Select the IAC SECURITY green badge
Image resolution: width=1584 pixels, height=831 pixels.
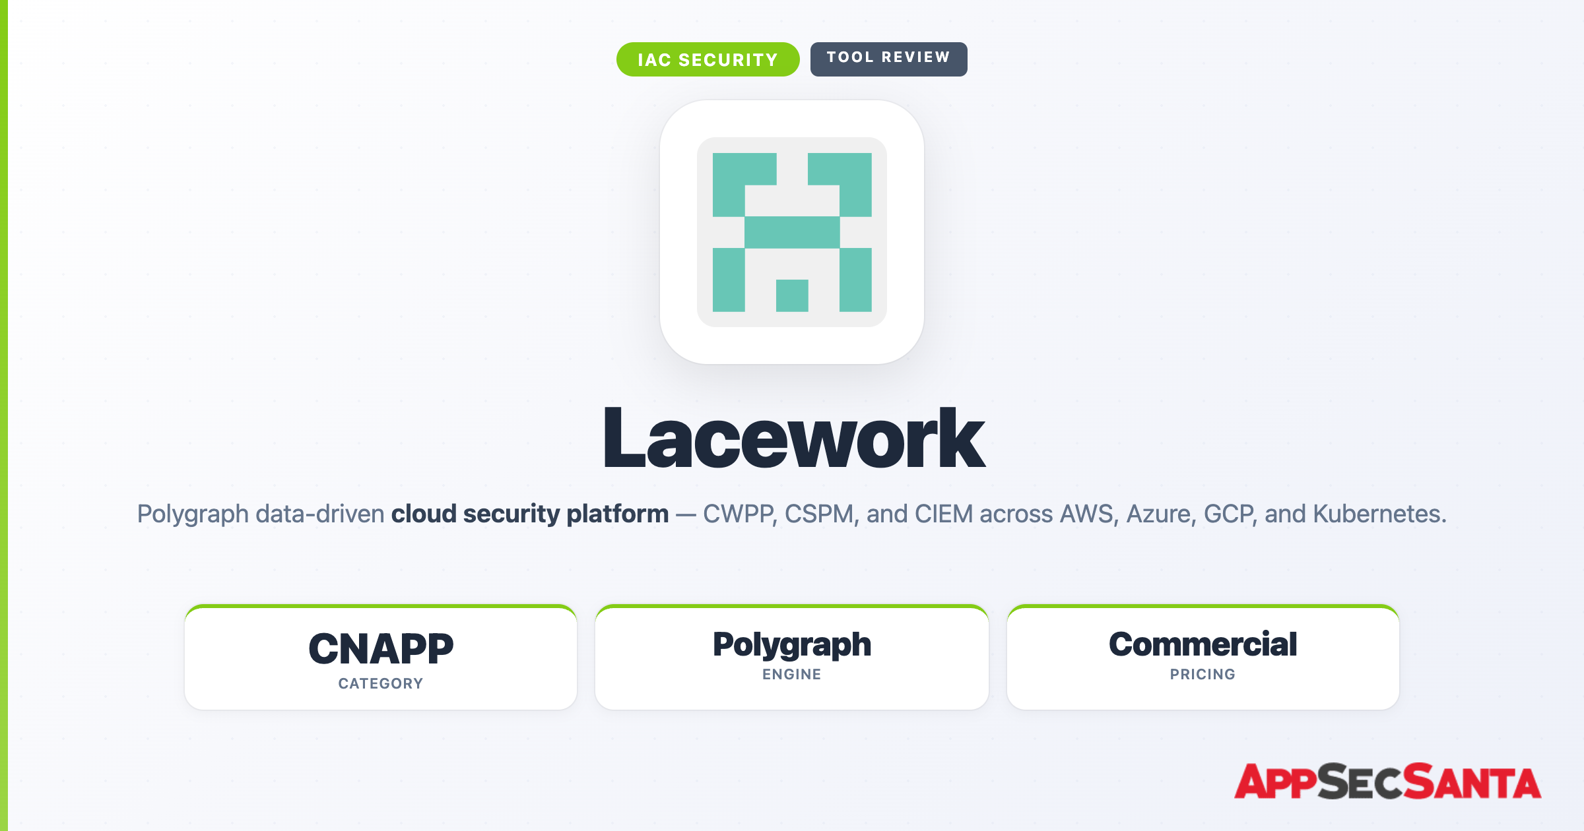coord(708,59)
